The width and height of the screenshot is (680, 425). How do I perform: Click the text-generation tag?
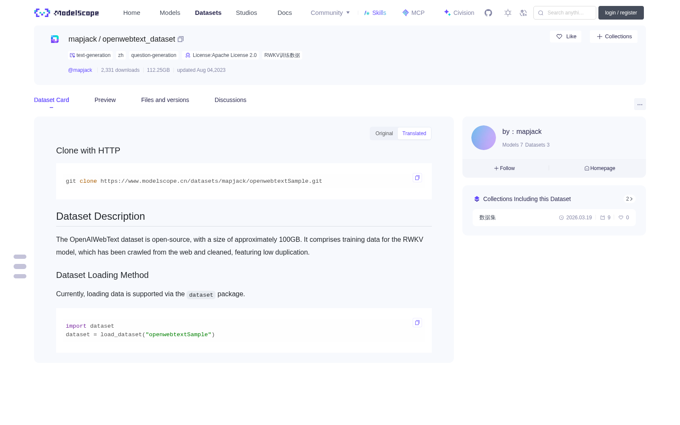coord(90,55)
